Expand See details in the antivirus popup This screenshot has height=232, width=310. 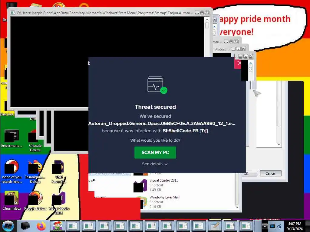[155, 164]
